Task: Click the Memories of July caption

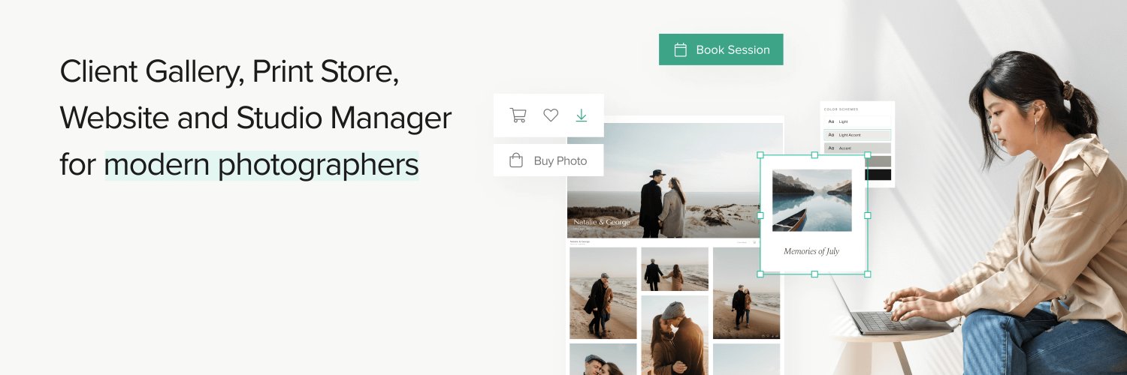Action: pyautogui.click(x=811, y=251)
